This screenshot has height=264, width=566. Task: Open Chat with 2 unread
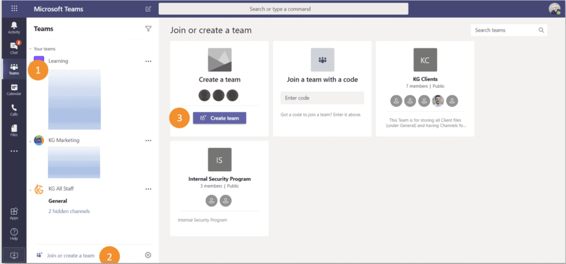(14, 47)
